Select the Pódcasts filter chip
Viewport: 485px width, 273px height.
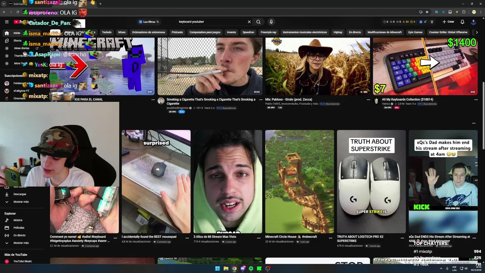coord(177,32)
